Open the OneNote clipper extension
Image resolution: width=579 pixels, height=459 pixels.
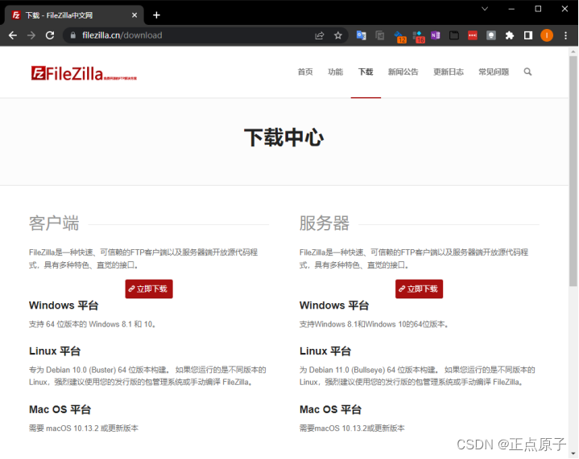pos(436,35)
